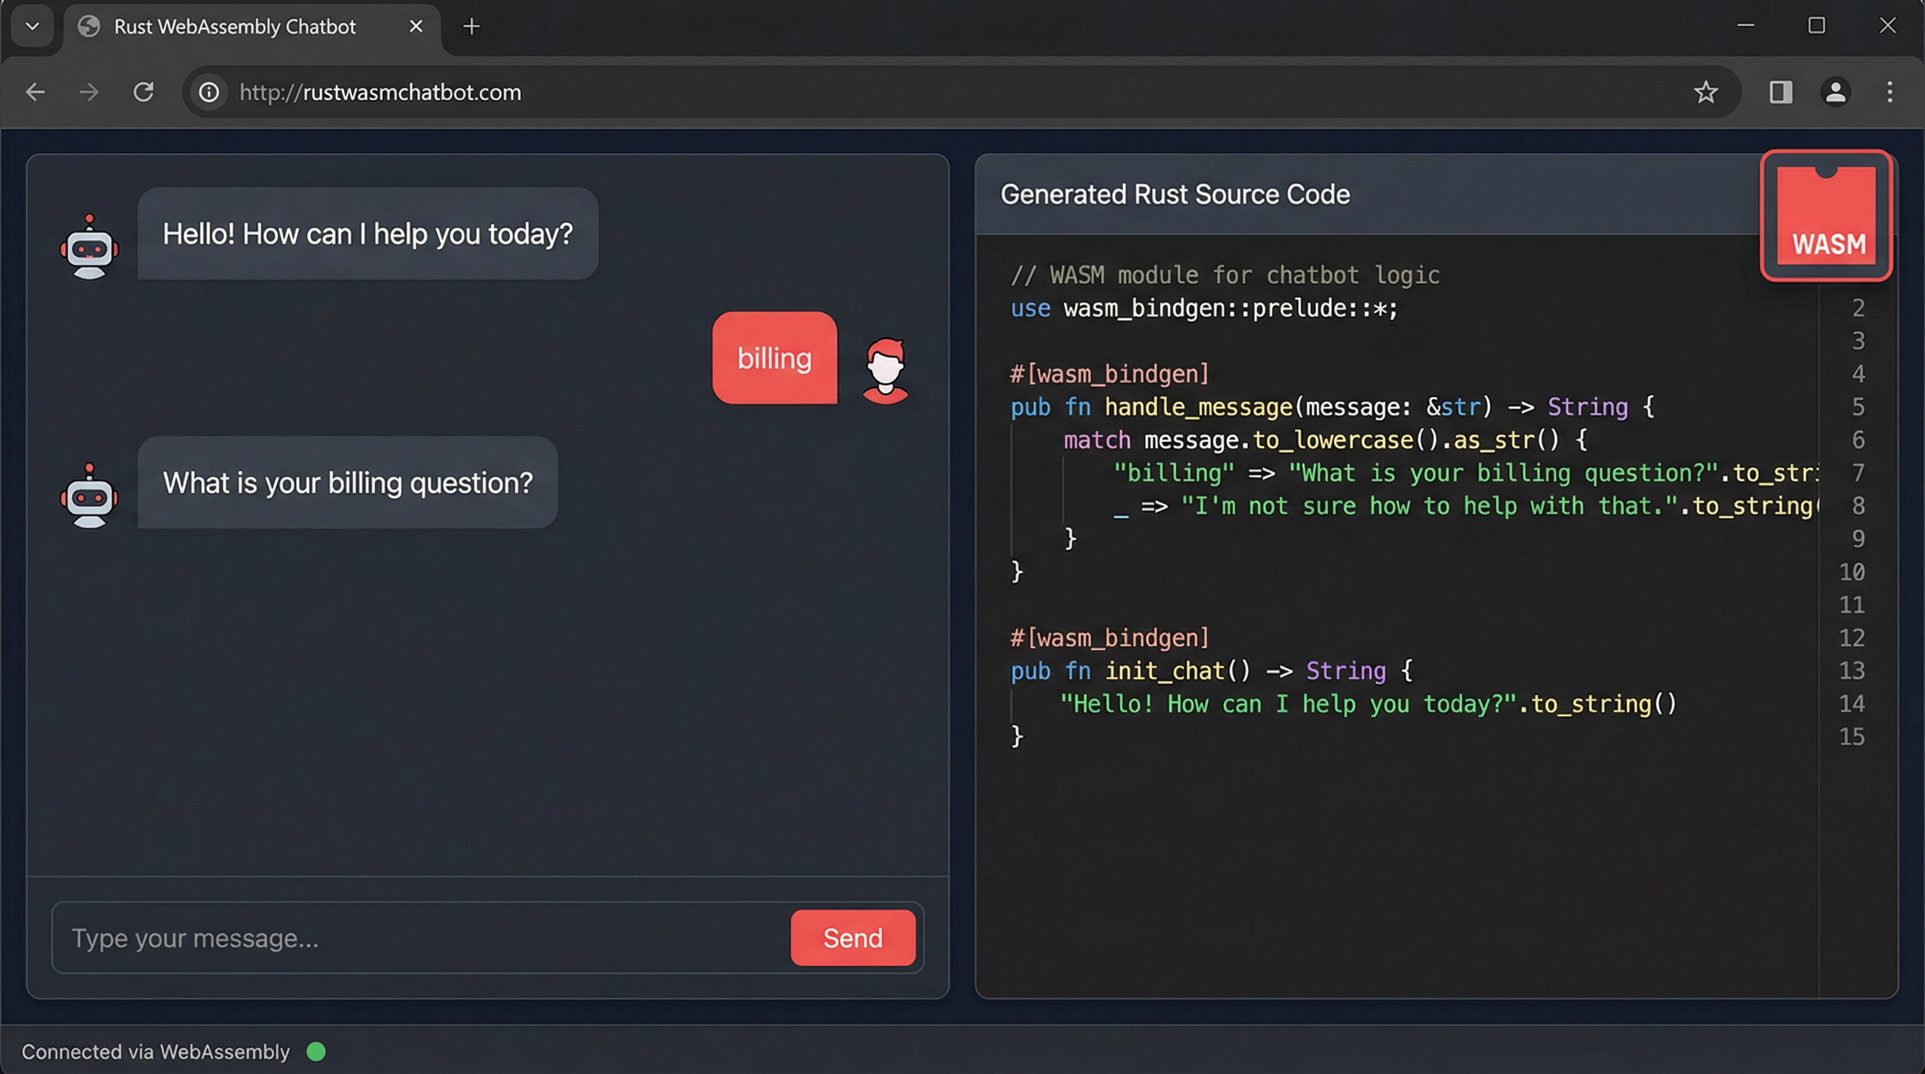1925x1074 pixels.
Task: Open a new tab with the plus button
Action: pos(471,27)
